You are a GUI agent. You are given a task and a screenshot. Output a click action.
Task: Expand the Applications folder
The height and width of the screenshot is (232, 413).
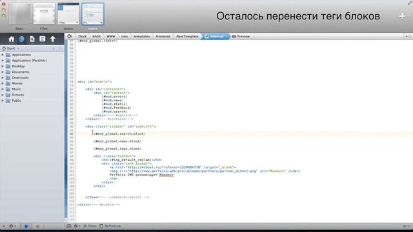pos(3,55)
